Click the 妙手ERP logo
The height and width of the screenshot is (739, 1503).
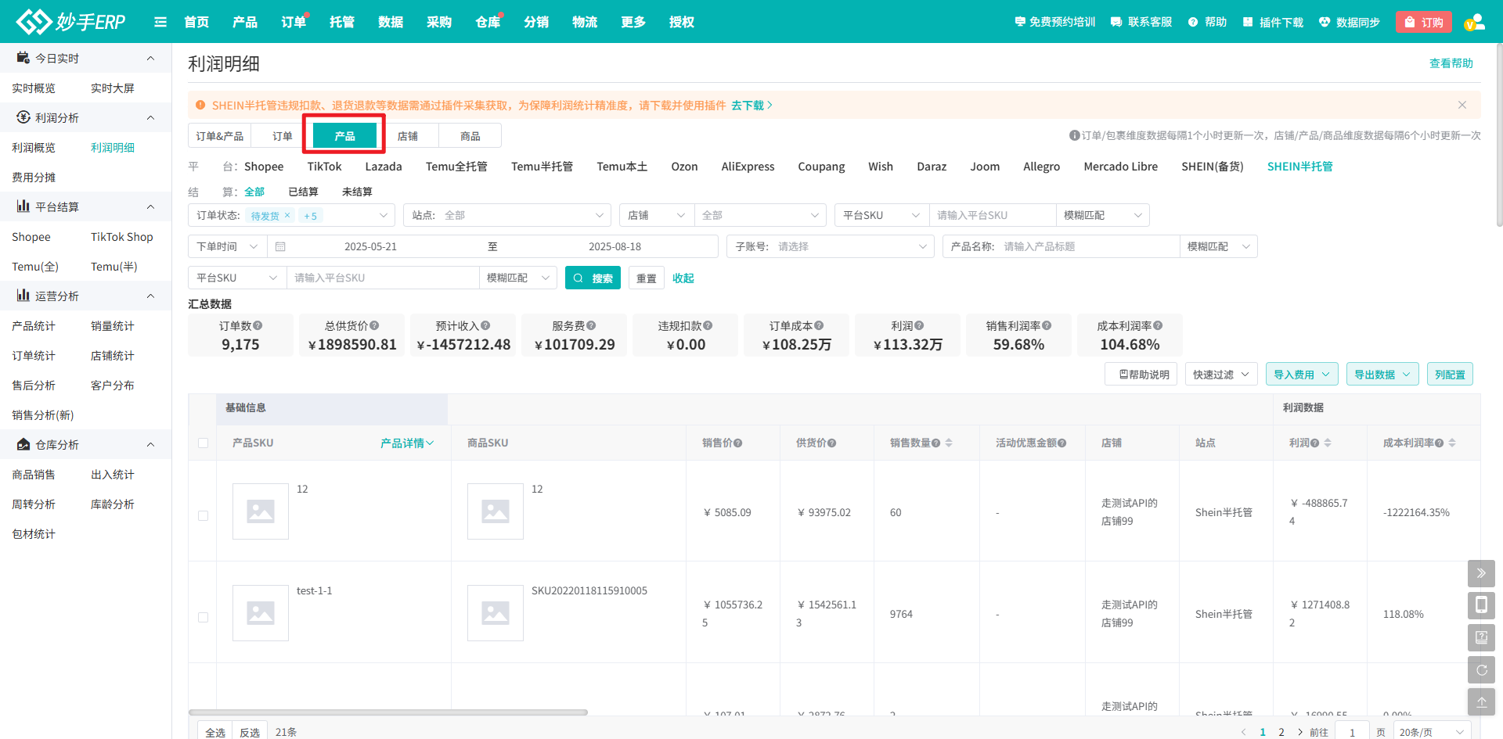click(71, 21)
